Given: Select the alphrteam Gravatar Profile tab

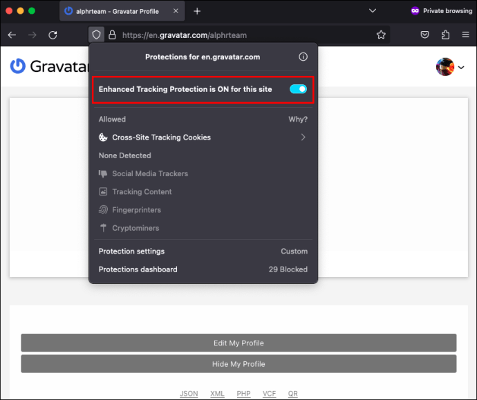Looking at the screenshot, I should click(x=122, y=11).
